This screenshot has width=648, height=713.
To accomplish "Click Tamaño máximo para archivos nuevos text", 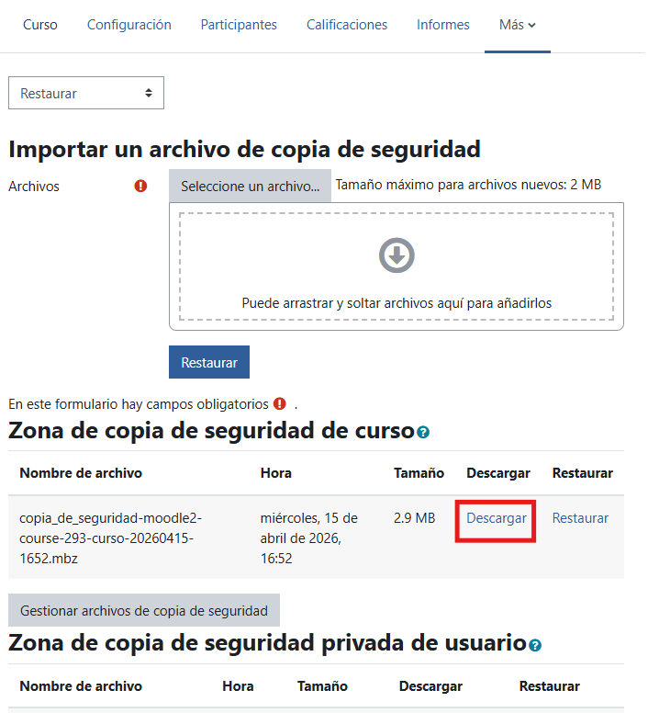I will click(468, 185).
